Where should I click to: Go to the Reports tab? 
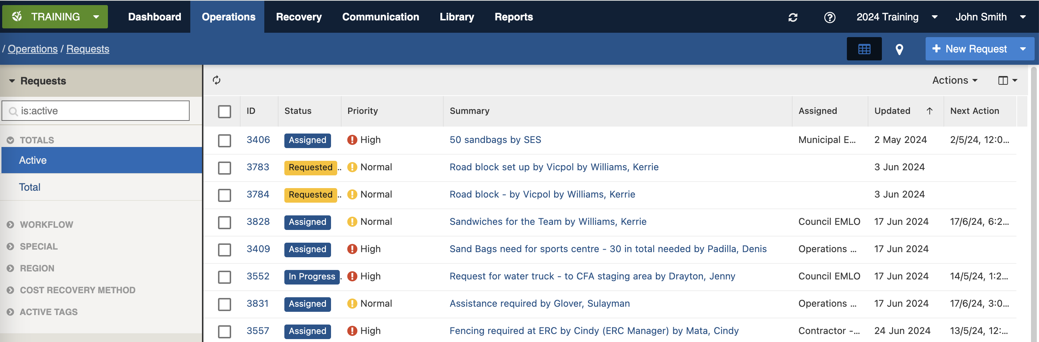513,17
